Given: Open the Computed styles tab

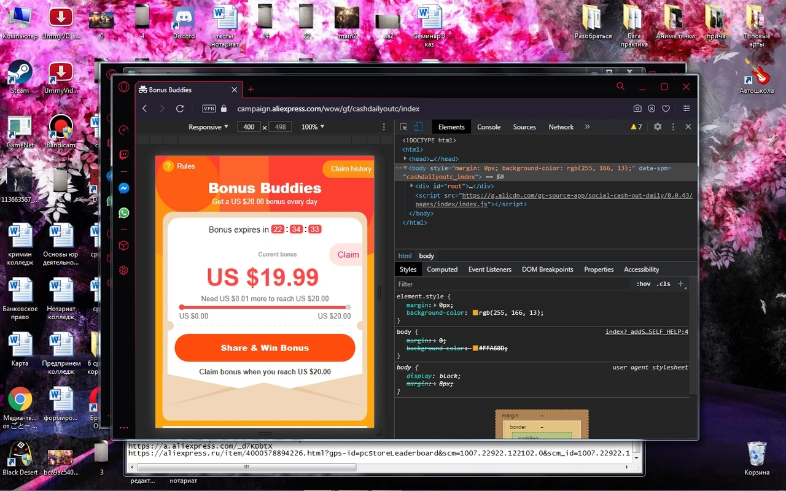Looking at the screenshot, I should [442, 269].
